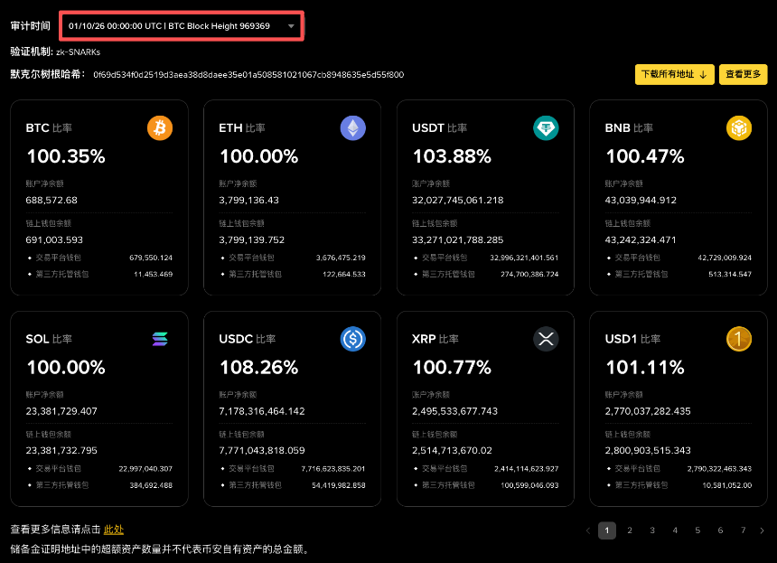Click the USD1 ratio 101.11% value
The width and height of the screenshot is (777, 563).
[x=645, y=367]
